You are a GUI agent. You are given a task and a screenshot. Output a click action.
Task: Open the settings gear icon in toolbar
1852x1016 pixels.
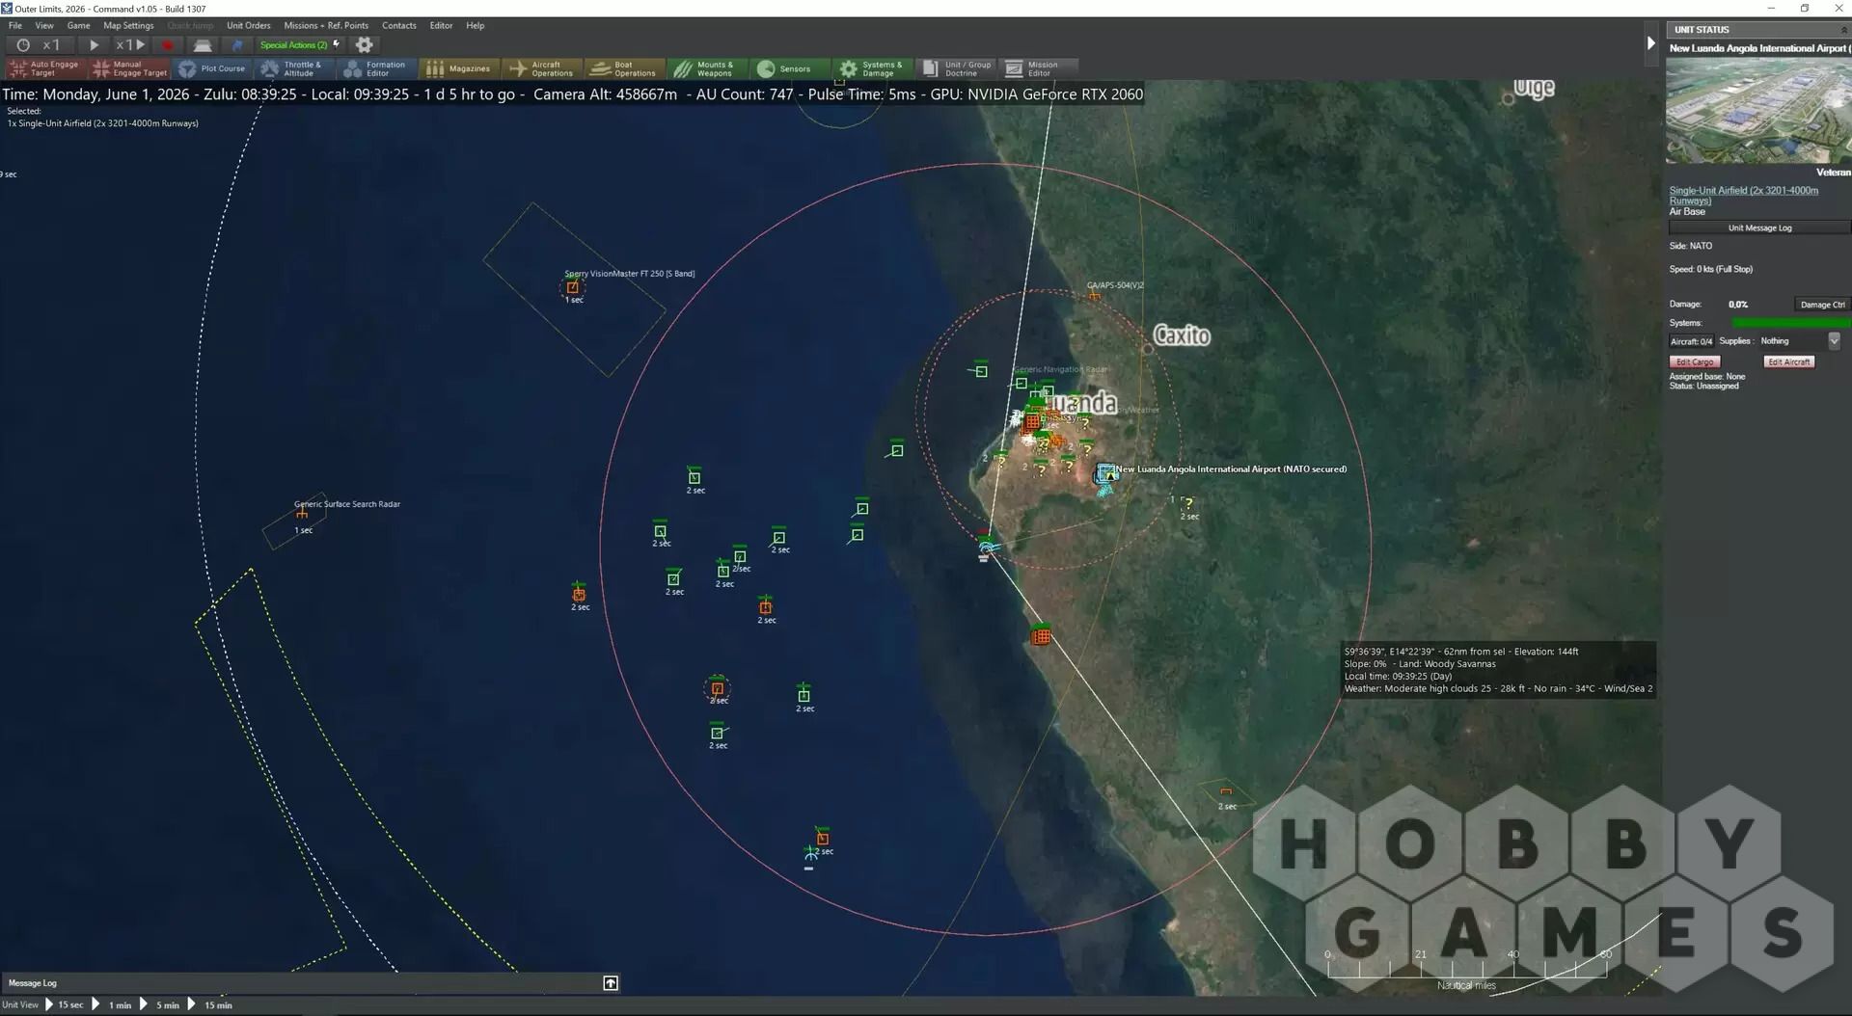(x=364, y=45)
